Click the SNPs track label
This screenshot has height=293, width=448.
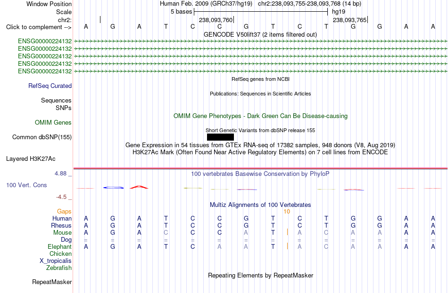click(64, 108)
